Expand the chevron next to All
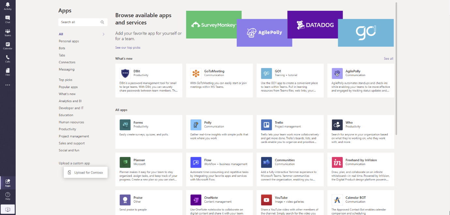450x215 pixels. tap(103, 34)
